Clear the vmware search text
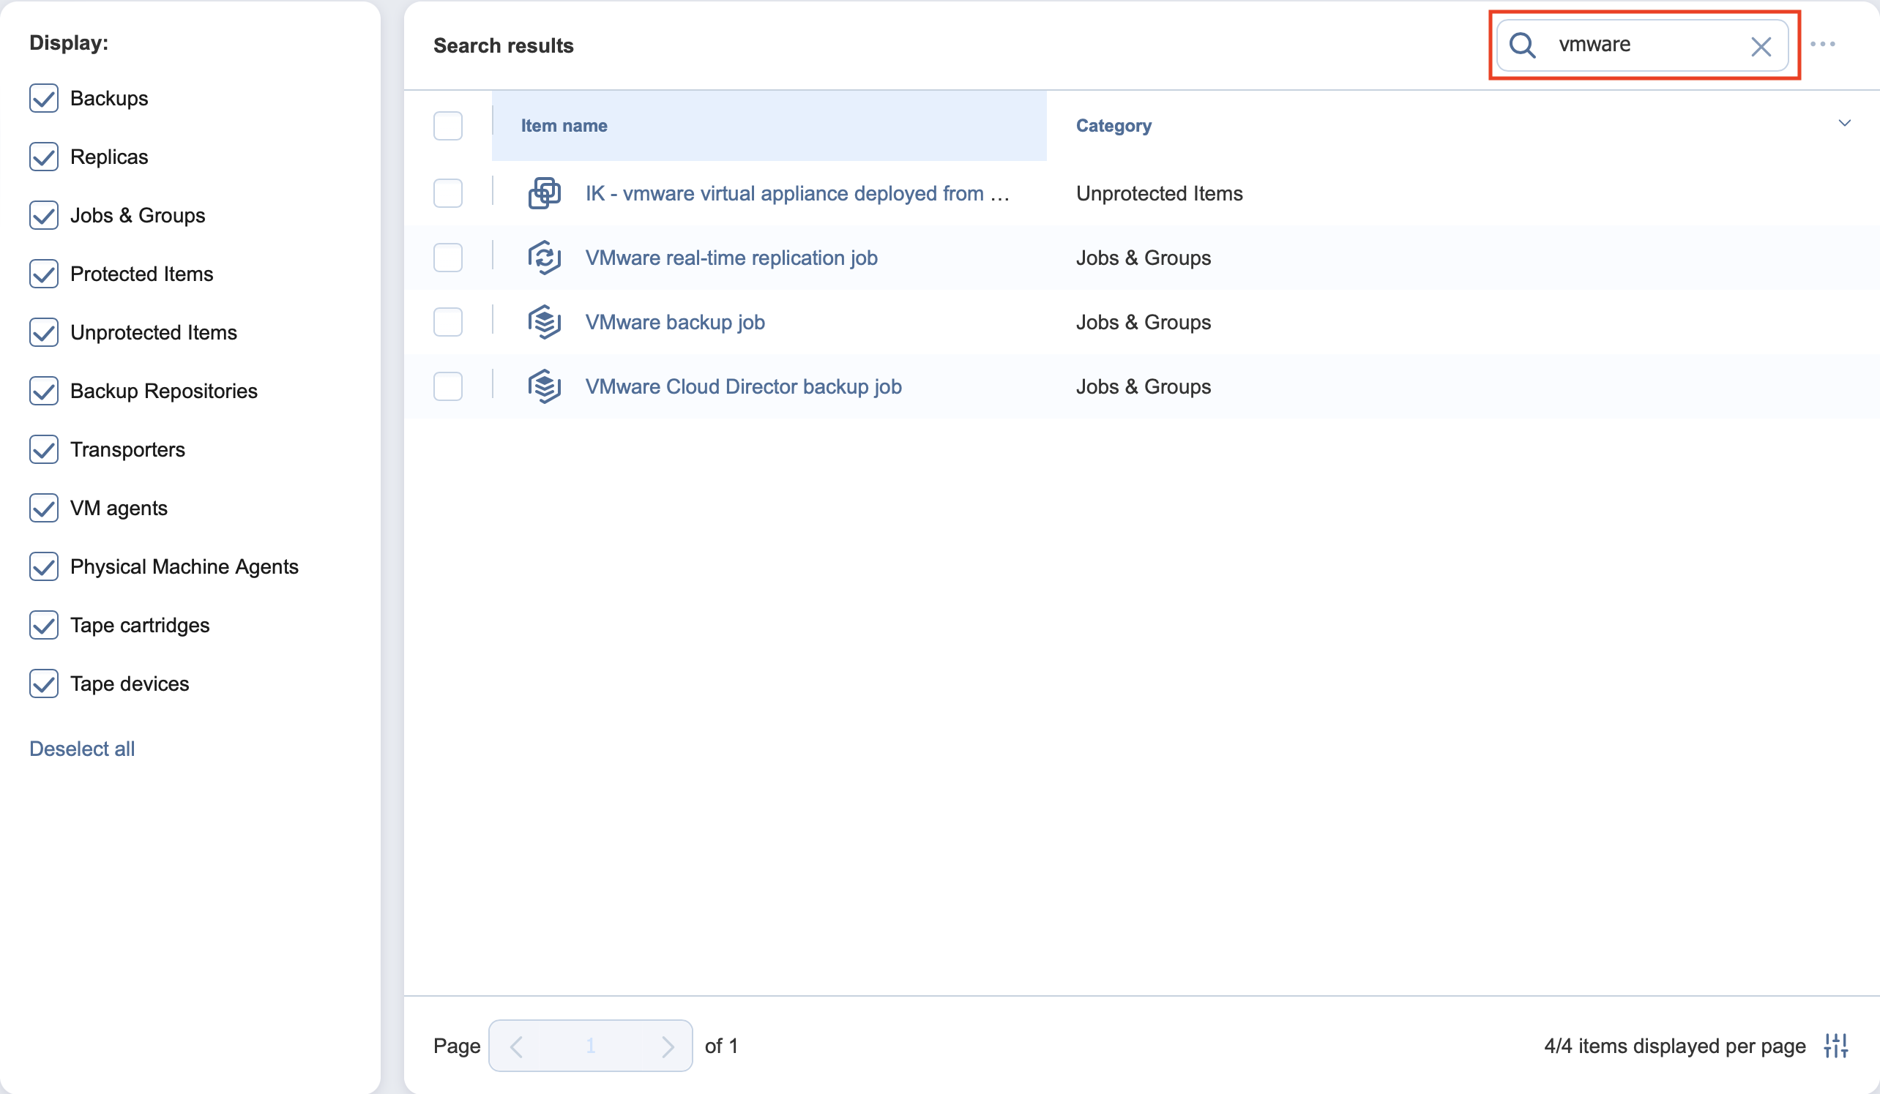The height and width of the screenshot is (1094, 1880). point(1761,46)
